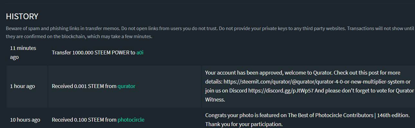This screenshot has height=128, width=415.
Task: Click the discord.gg invite URL in memo
Action: coord(281,91)
